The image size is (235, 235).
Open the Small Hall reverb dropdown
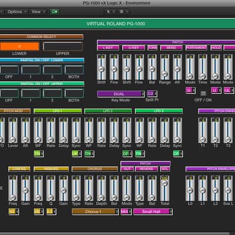(153, 211)
